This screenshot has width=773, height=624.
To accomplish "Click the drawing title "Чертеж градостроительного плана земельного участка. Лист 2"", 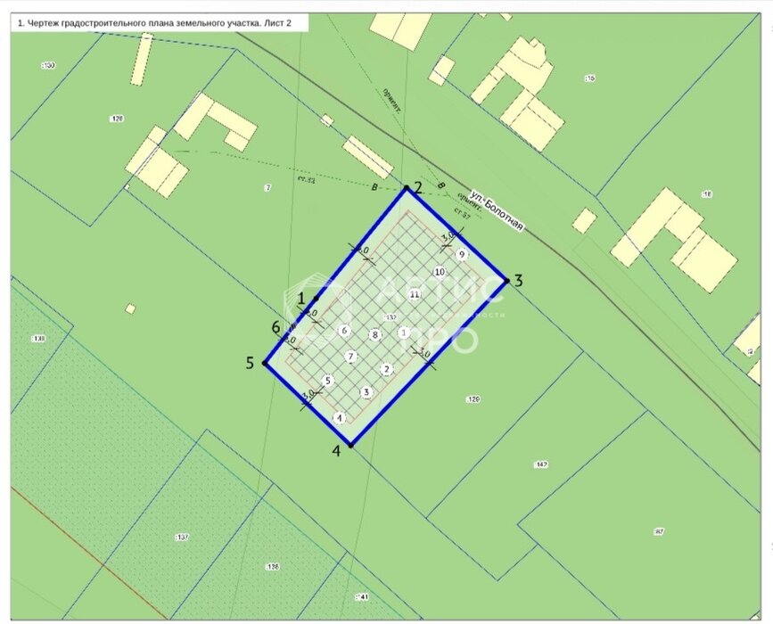I will (154, 22).
